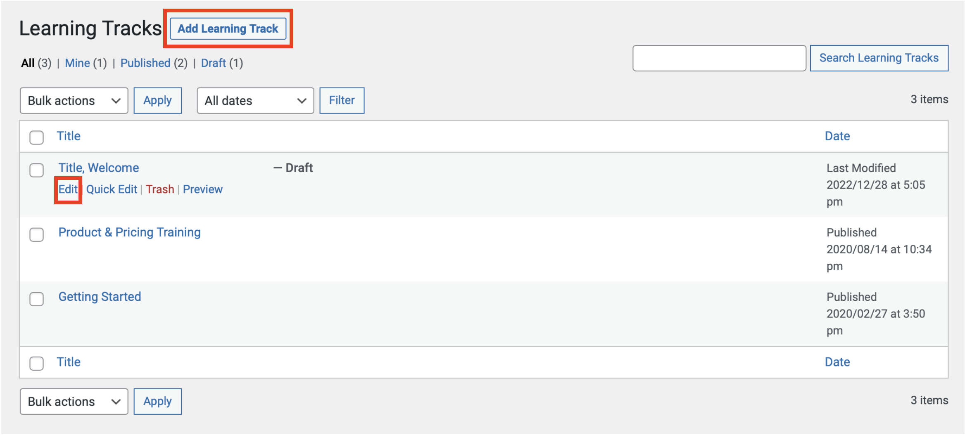This screenshot has height=435, width=965.
Task: Click the '2020/08/14 at 10:34' date
Action: (x=879, y=249)
